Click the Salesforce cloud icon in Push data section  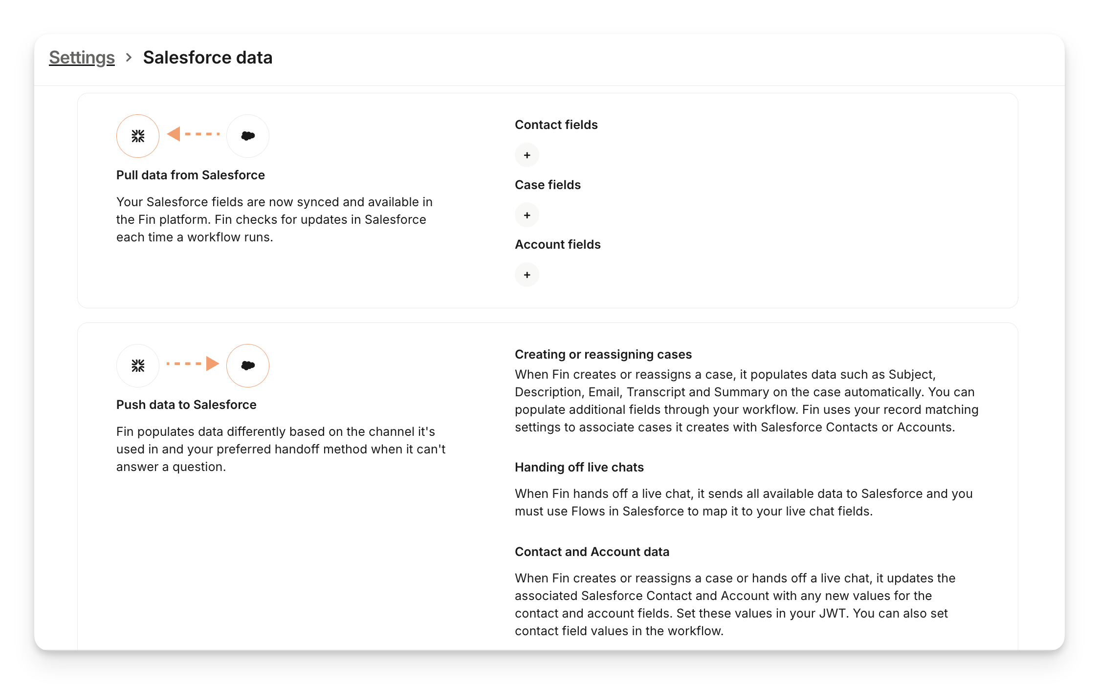248,366
